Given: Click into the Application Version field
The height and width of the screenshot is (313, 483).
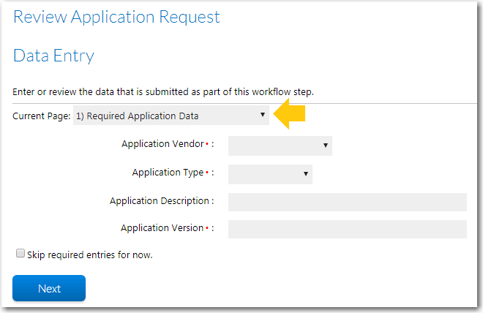Looking at the screenshot, I should coord(348,229).
